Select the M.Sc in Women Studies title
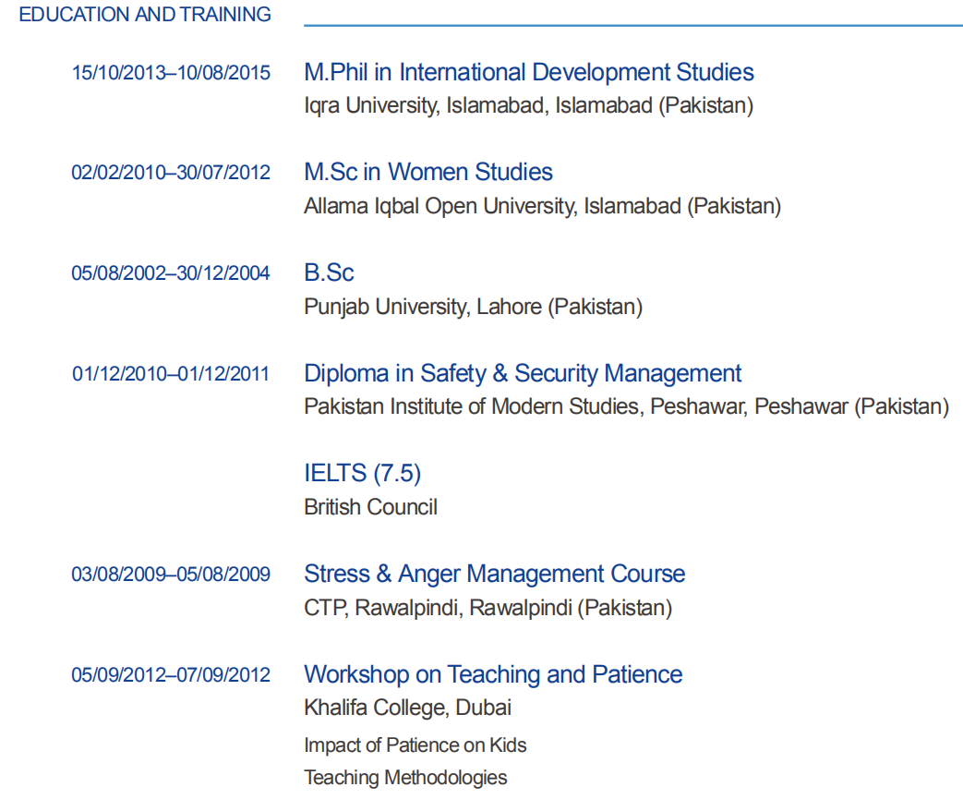 428,172
